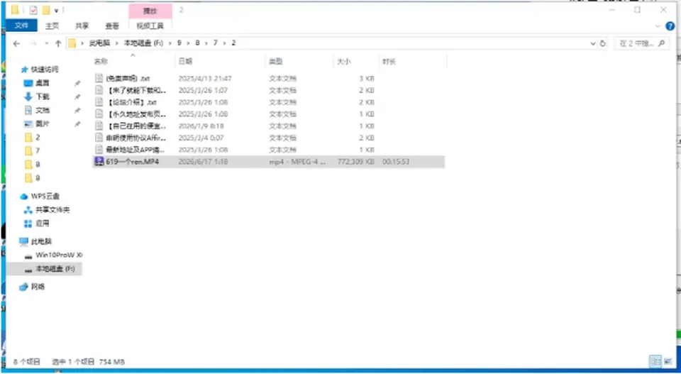
Task: Click the pin icon beside 桌面
Action: pyautogui.click(x=77, y=83)
